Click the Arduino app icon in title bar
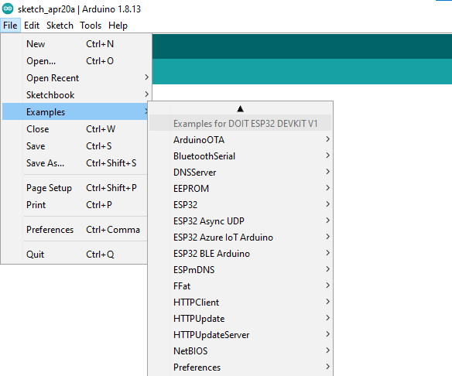 [x=8, y=9]
